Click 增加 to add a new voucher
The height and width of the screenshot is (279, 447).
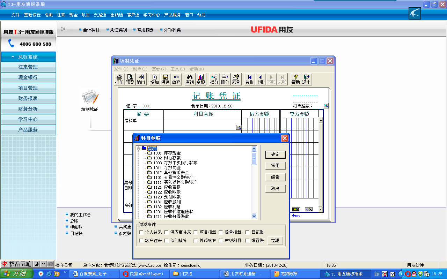[155, 79]
